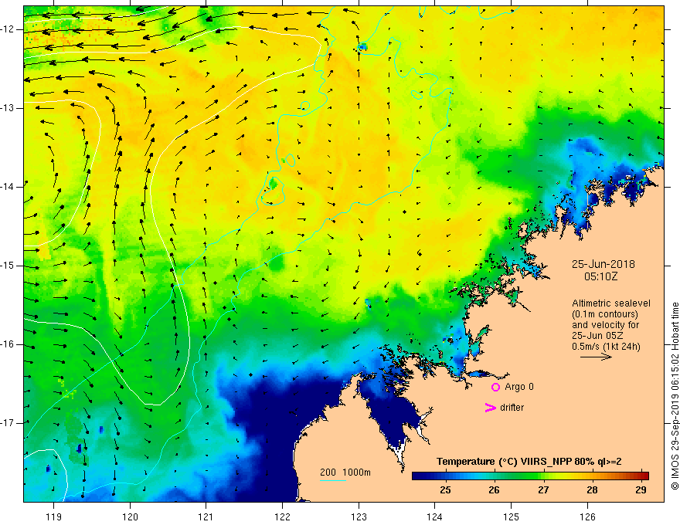The width and height of the screenshot is (680, 525).
Task: Click the 'drifter' legend label
Action: coord(512,408)
